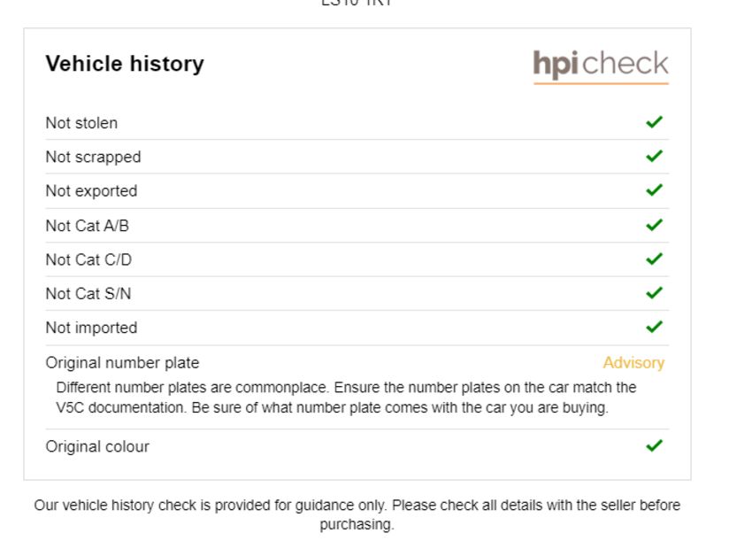Viewport: 752px width, 541px height.
Task: Click the Not Cat A/B tick icon
Action: [654, 225]
